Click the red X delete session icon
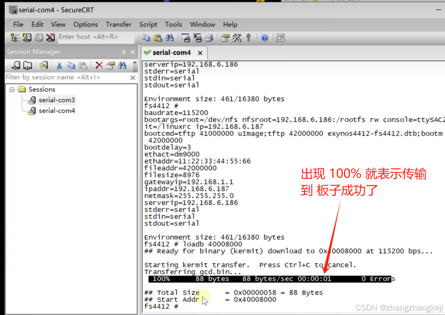This screenshot has width=445, height=315. pyautogui.click(x=99, y=65)
